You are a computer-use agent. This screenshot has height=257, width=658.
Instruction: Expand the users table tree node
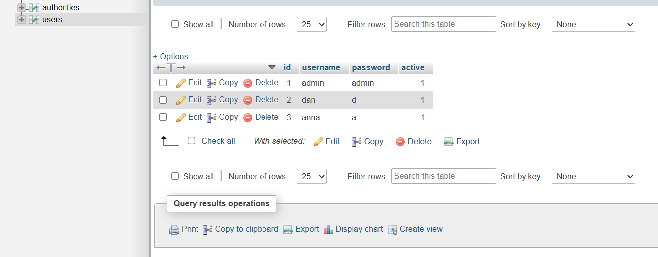[21, 20]
